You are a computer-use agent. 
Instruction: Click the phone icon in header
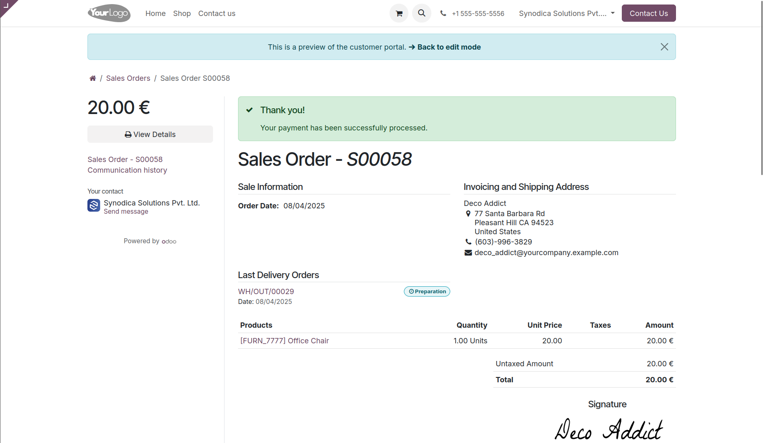(443, 13)
